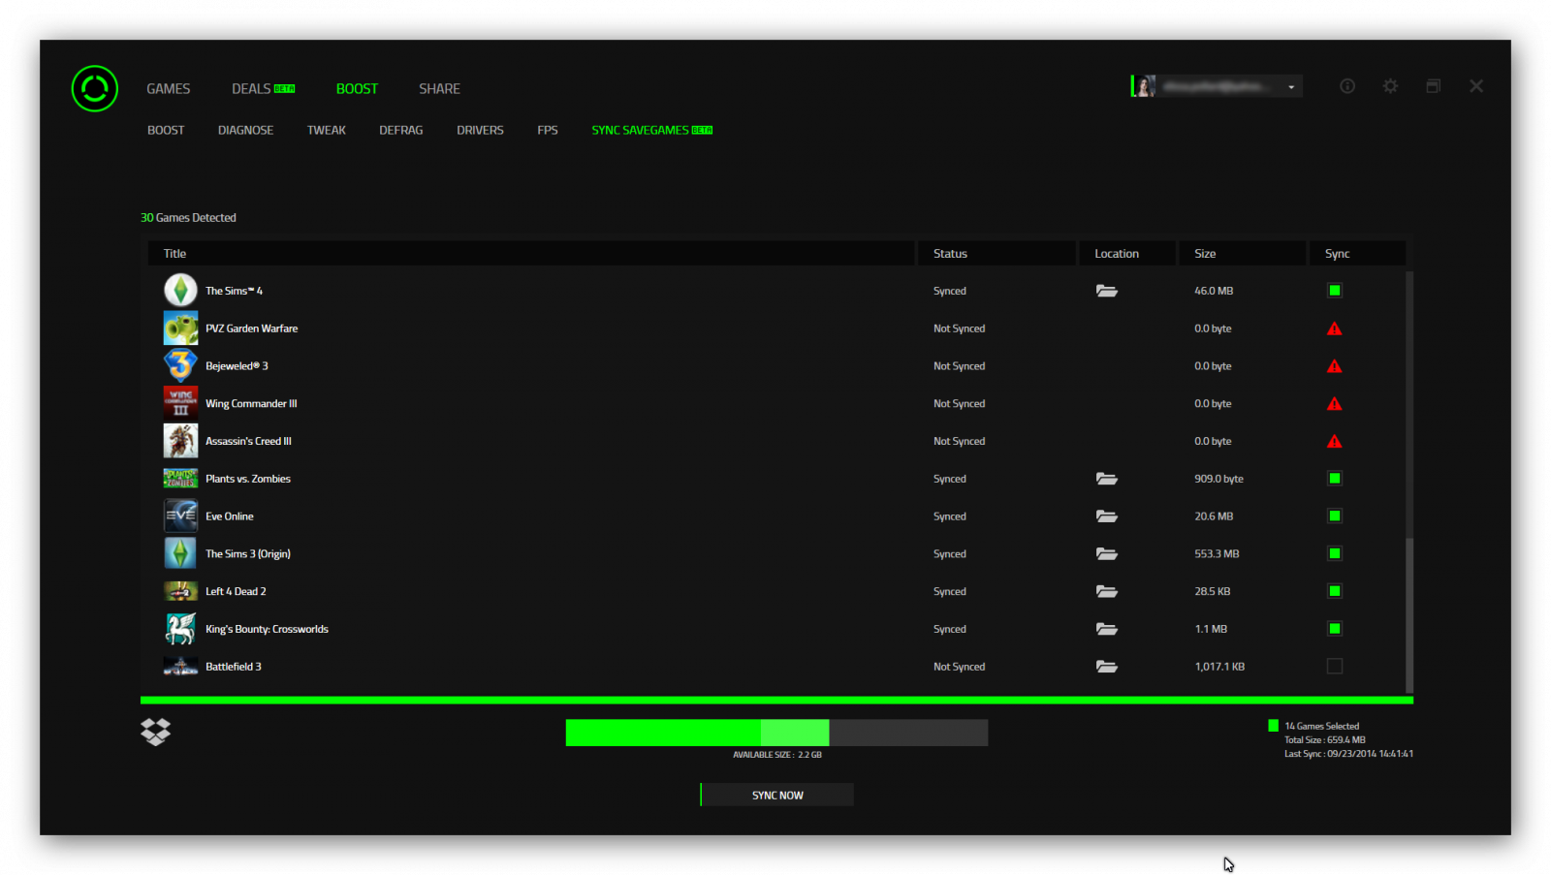Click 'Last Sync : 09/23/2014' text
Viewport: 1551px width, 875px height.
point(1348,754)
